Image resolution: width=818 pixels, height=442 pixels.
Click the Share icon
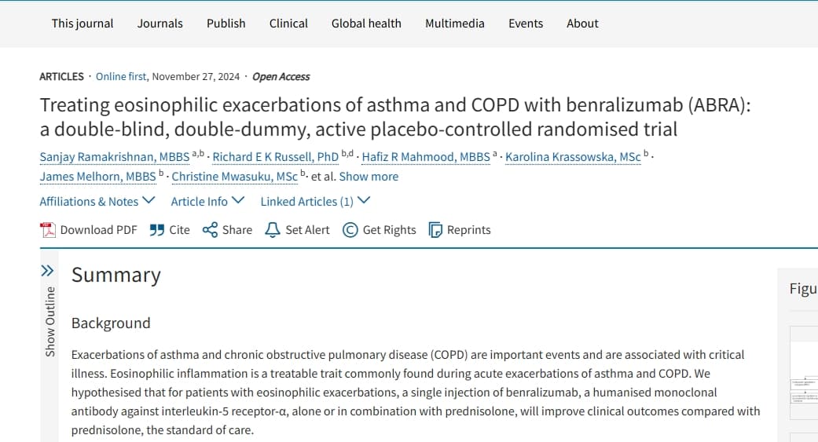coord(210,230)
